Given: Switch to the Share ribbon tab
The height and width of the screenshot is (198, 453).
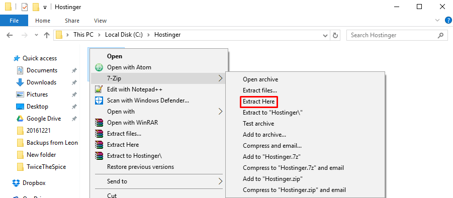Looking at the screenshot, I should coord(72,21).
